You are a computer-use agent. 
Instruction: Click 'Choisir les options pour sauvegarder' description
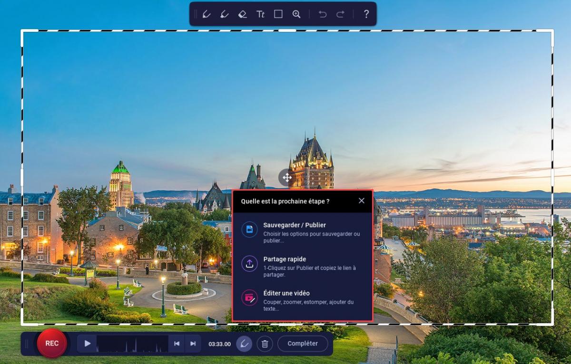coord(312,237)
